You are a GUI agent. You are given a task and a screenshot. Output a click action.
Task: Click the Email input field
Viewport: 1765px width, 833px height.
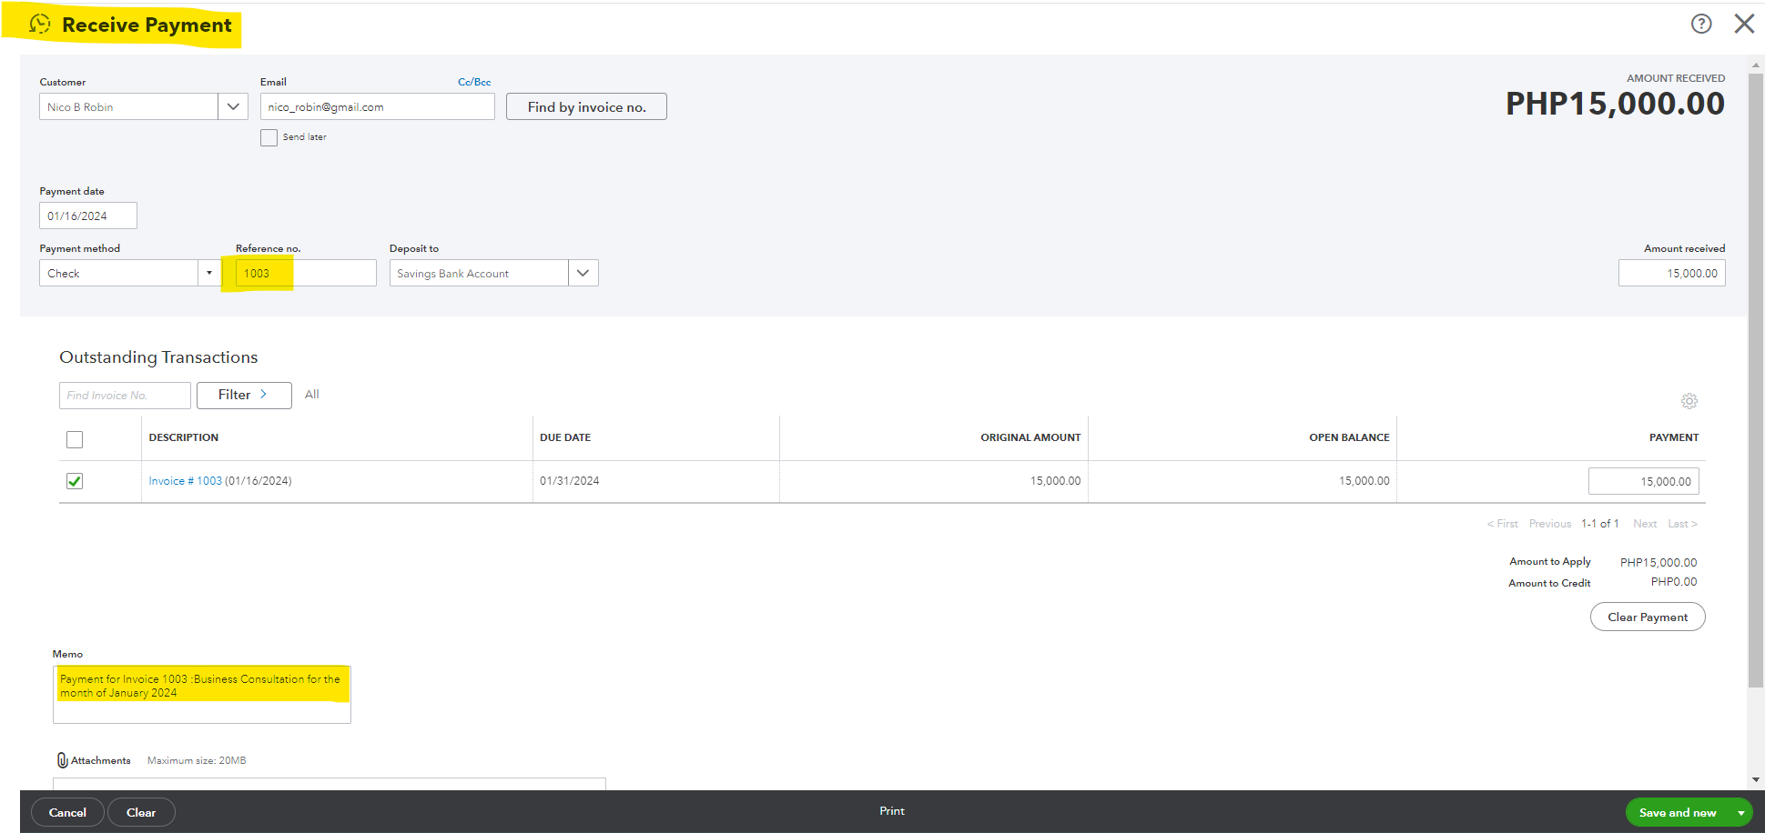[x=378, y=106]
